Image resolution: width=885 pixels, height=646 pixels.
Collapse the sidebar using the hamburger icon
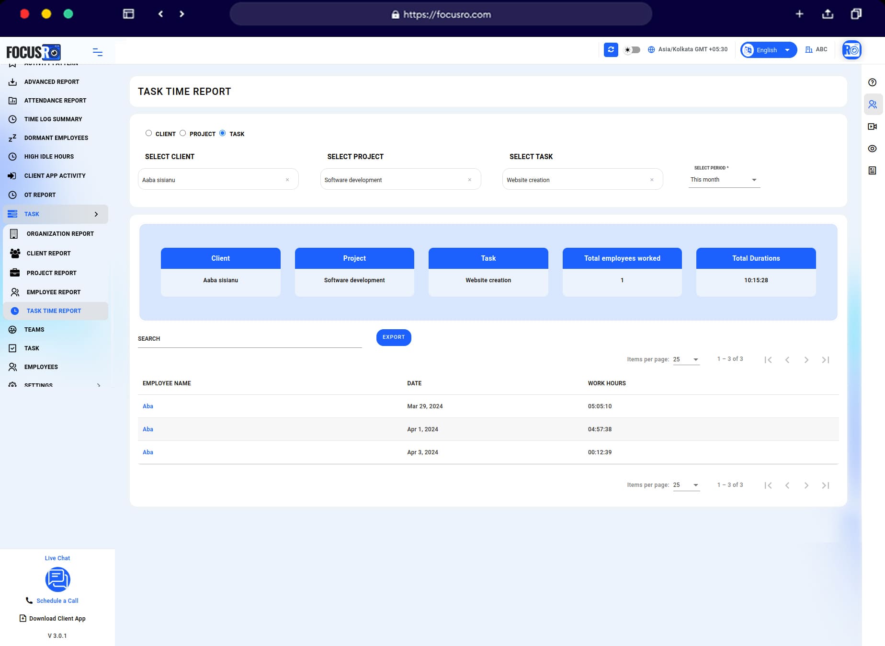point(98,52)
